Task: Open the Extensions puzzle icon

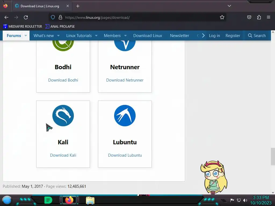Action: pyautogui.click(x=259, y=17)
